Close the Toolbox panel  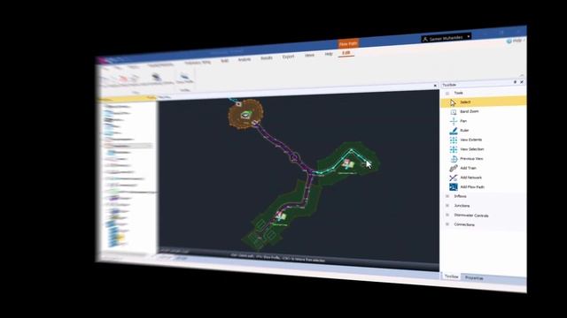(x=522, y=82)
